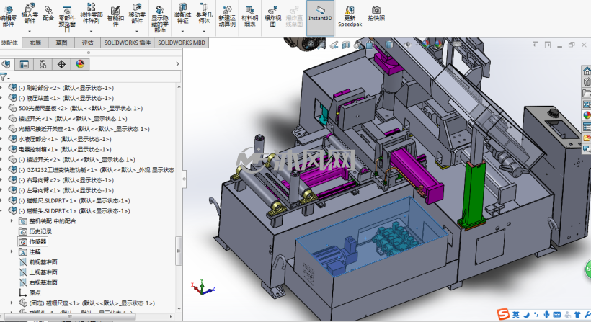Screen dimensions: 591x322
Task: Open dropdown arrow under 移动零部件
Action: [137, 32]
